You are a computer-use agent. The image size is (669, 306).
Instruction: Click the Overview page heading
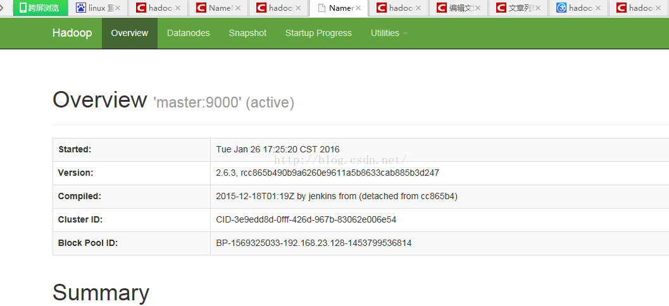coord(100,100)
